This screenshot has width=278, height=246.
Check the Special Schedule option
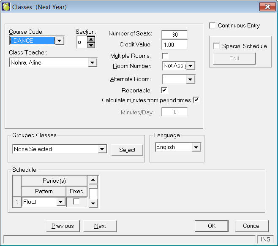(x=217, y=46)
